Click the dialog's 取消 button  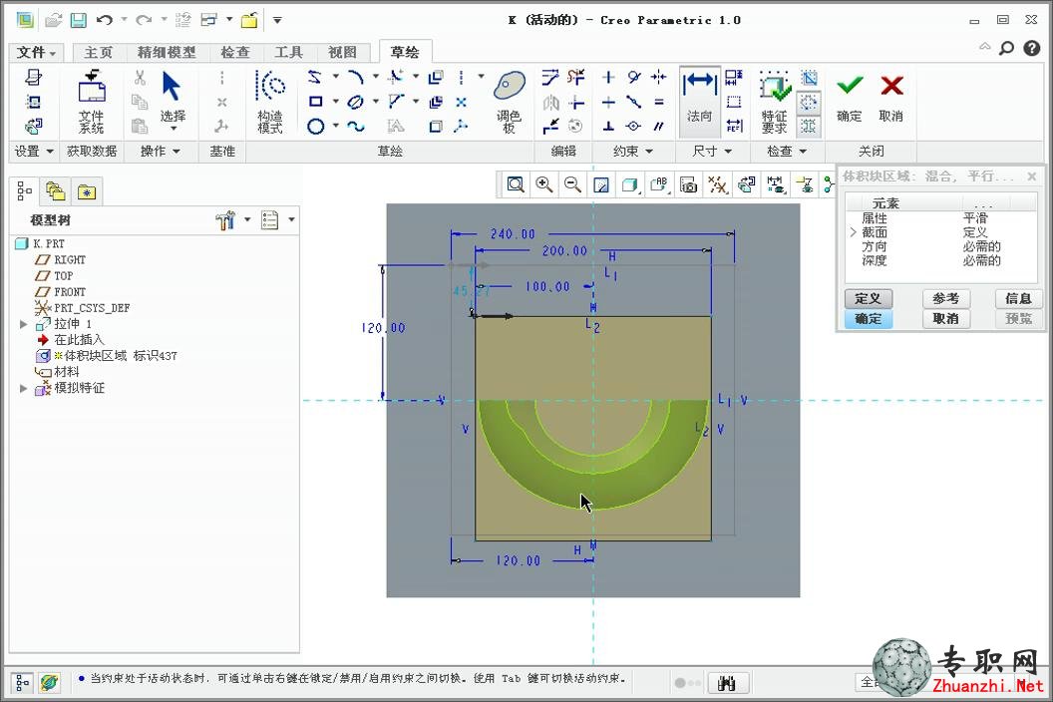coord(945,318)
